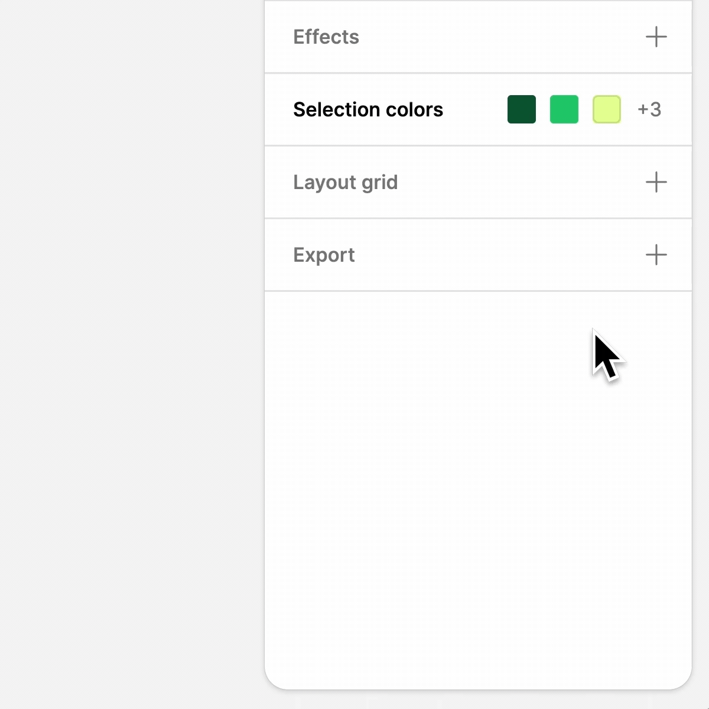Click the Effects section heading
The width and height of the screenshot is (709, 709).
pyautogui.click(x=326, y=37)
